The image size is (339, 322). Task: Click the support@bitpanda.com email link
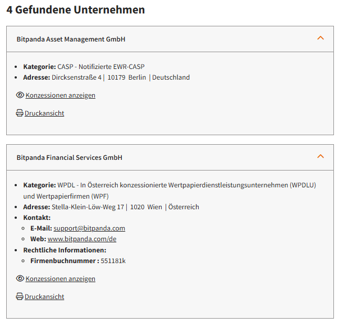pyautogui.click(x=89, y=228)
